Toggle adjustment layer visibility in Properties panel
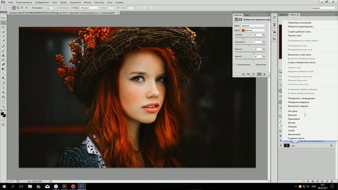This screenshot has height=190, width=338. tap(259, 74)
